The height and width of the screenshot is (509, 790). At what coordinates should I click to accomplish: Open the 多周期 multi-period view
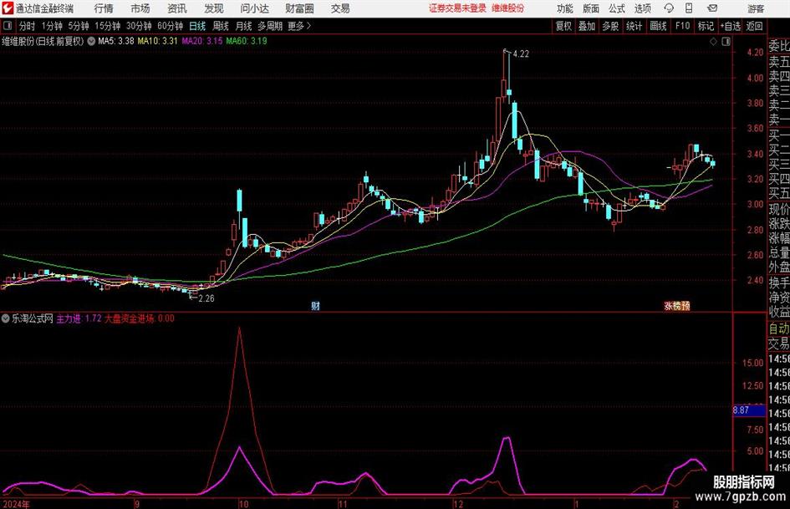click(270, 26)
